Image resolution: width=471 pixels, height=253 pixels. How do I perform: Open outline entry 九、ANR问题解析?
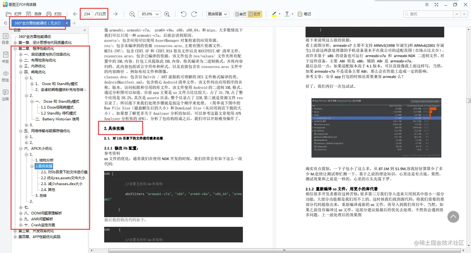[x=39, y=219]
